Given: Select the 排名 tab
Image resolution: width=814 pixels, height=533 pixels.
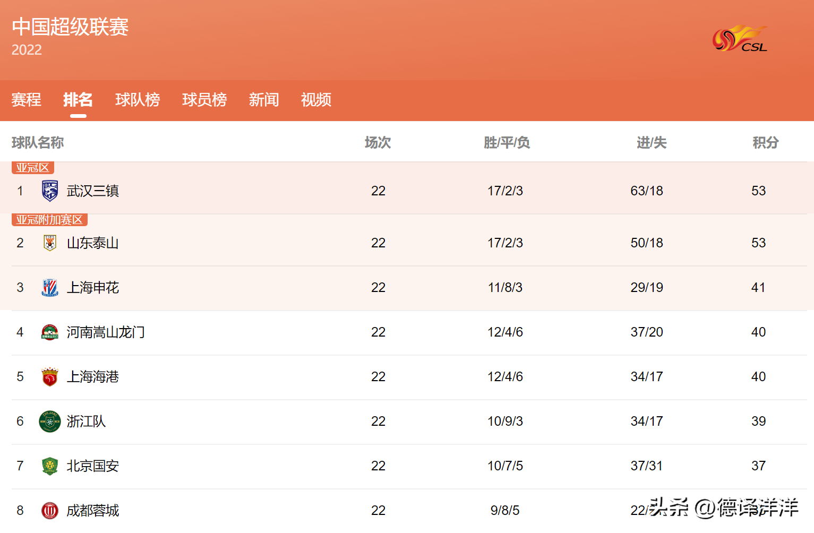Looking at the screenshot, I should click(x=78, y=99).
